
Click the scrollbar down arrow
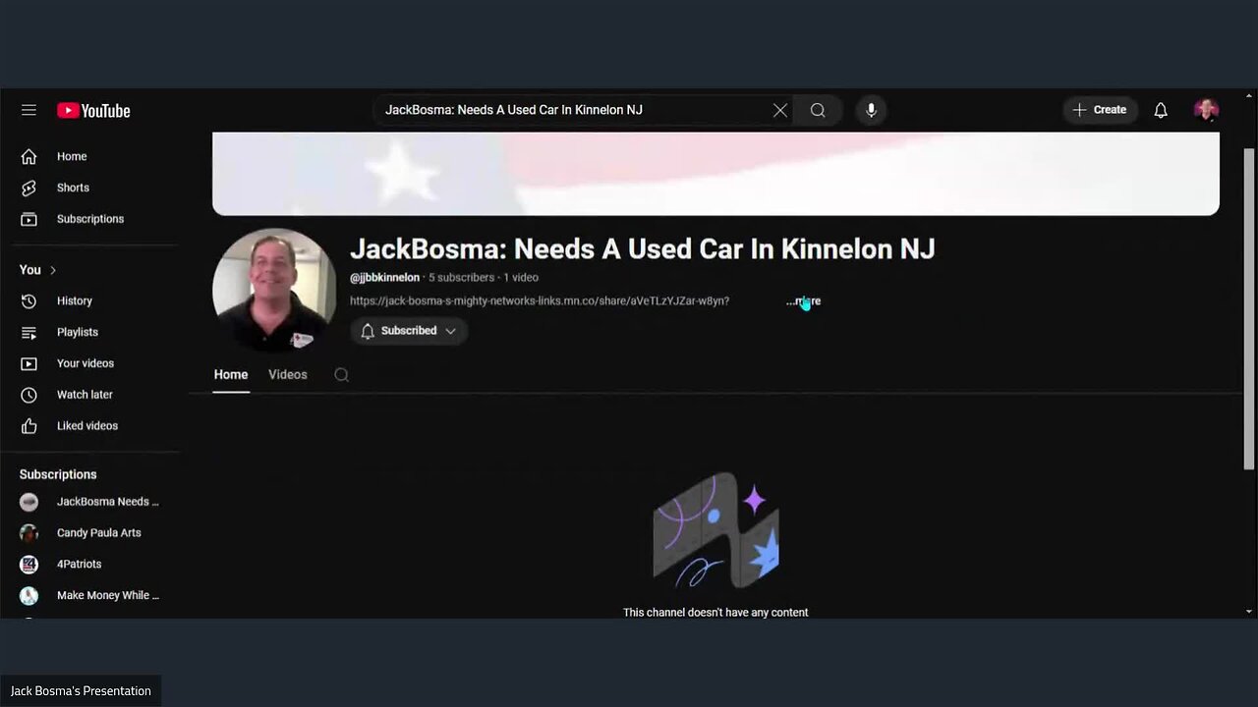[1249, 612]
